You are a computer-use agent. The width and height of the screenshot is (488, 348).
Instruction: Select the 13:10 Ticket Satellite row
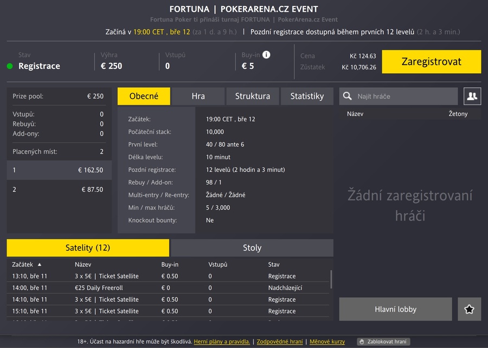coord(168,276)
